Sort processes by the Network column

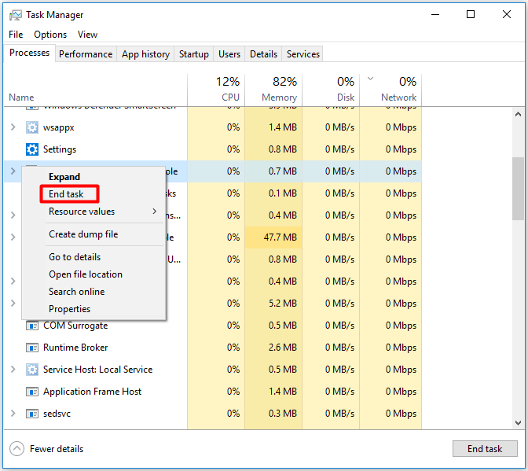(x=390, y=90)
